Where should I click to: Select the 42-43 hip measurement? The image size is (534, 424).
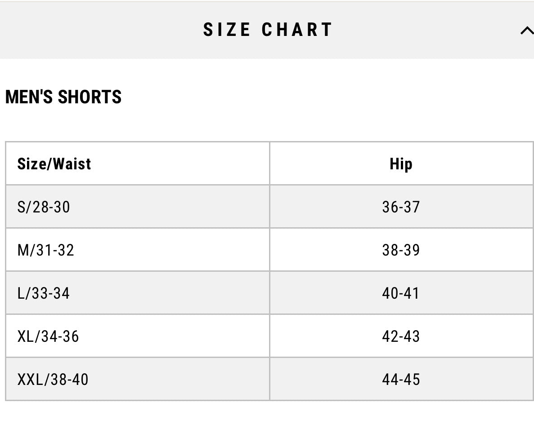(400, 336)
